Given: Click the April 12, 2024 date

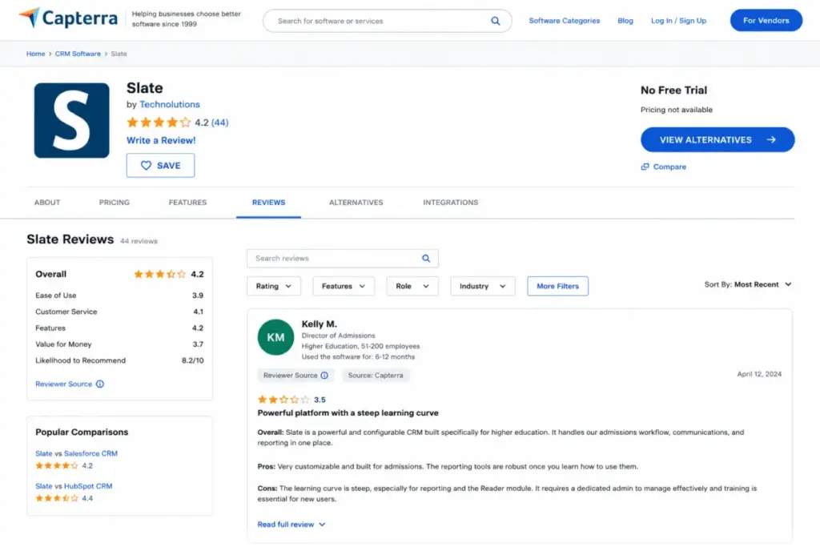Looking at the screenshot, I should coord(759,374).
